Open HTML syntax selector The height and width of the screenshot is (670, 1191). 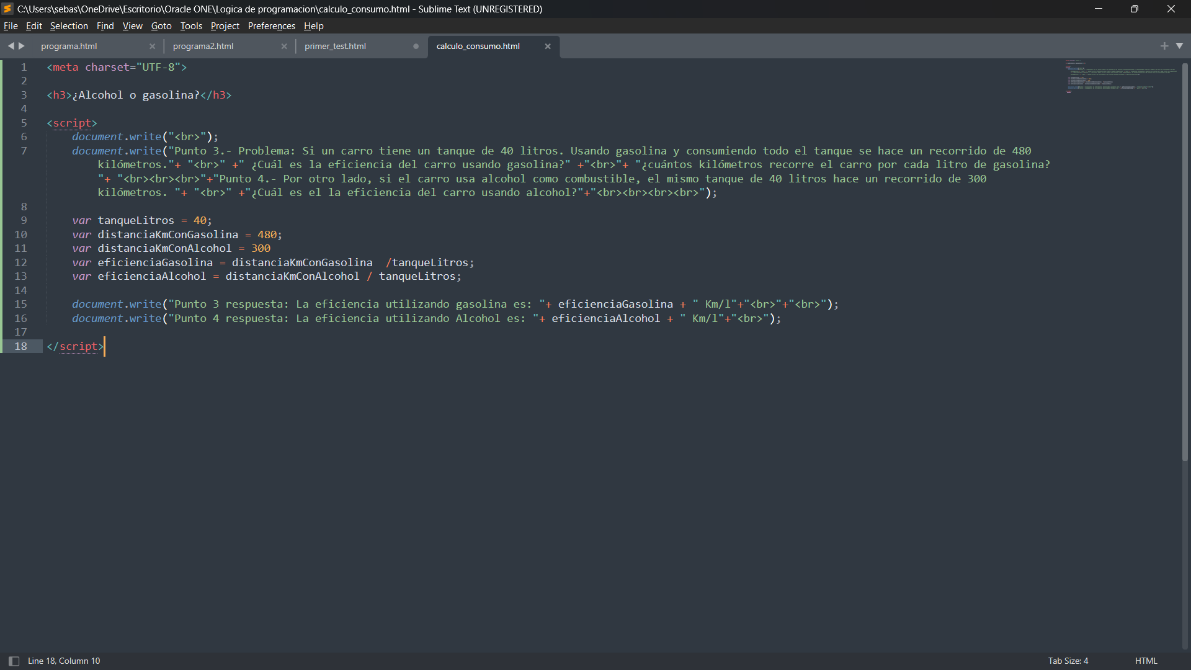pyautogui.click(x=1146, y=661)
